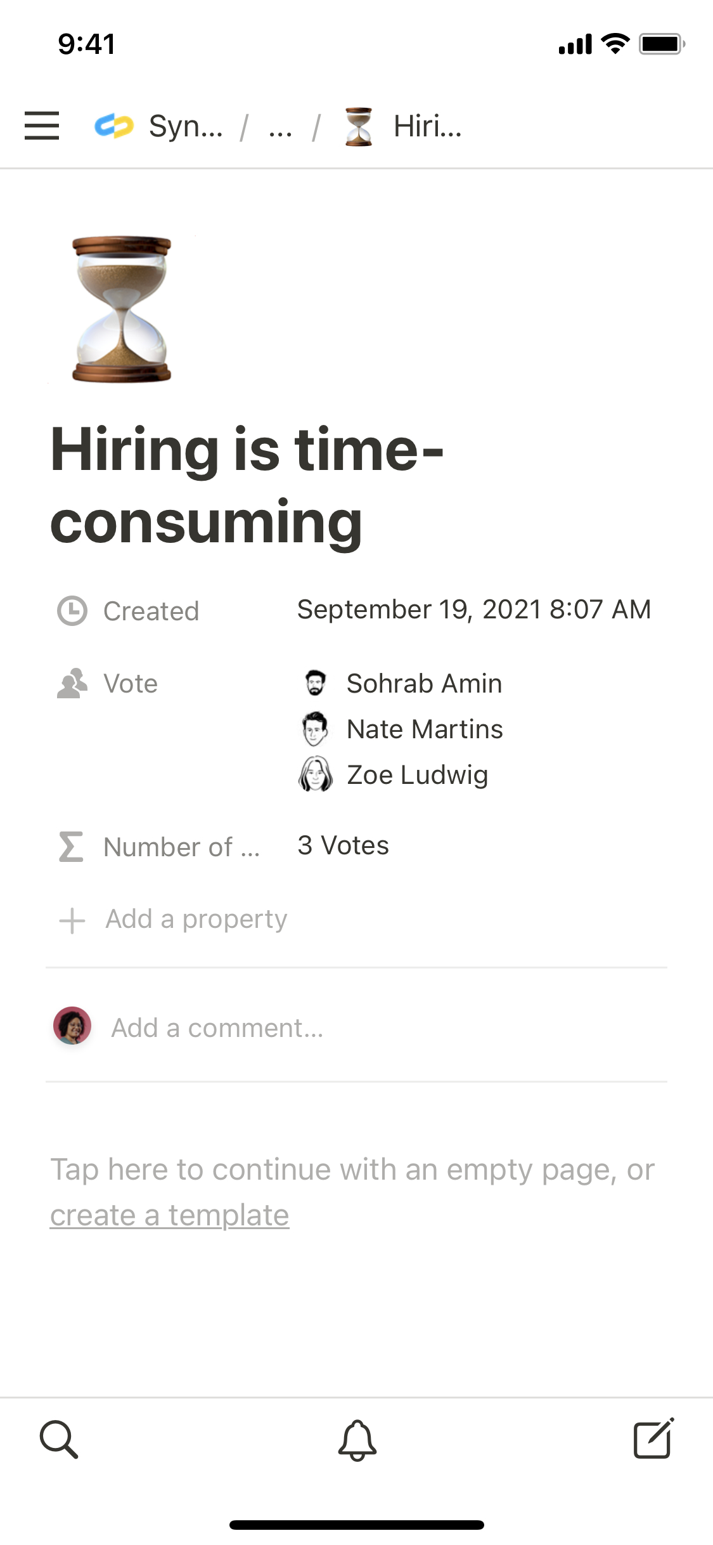The height and width of the screenshot is (1545, 713).
Task: Expand the collapsed breadcrumb ellipsis
Action: tap(280, 127)
